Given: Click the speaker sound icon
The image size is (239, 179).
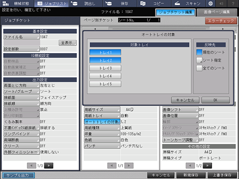Looking at the screenshot, I should [221, 3].
